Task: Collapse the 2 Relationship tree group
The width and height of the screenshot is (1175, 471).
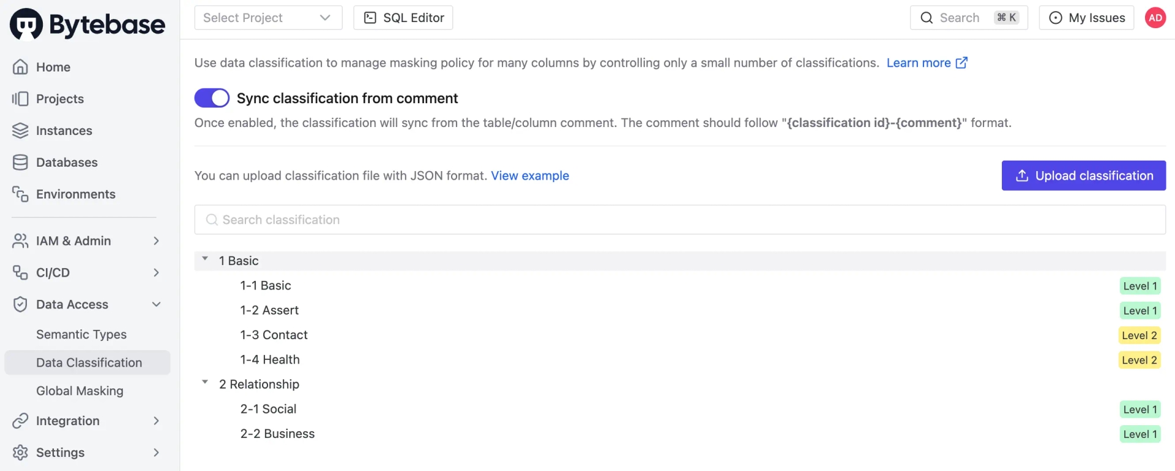Action: point(205,382)
